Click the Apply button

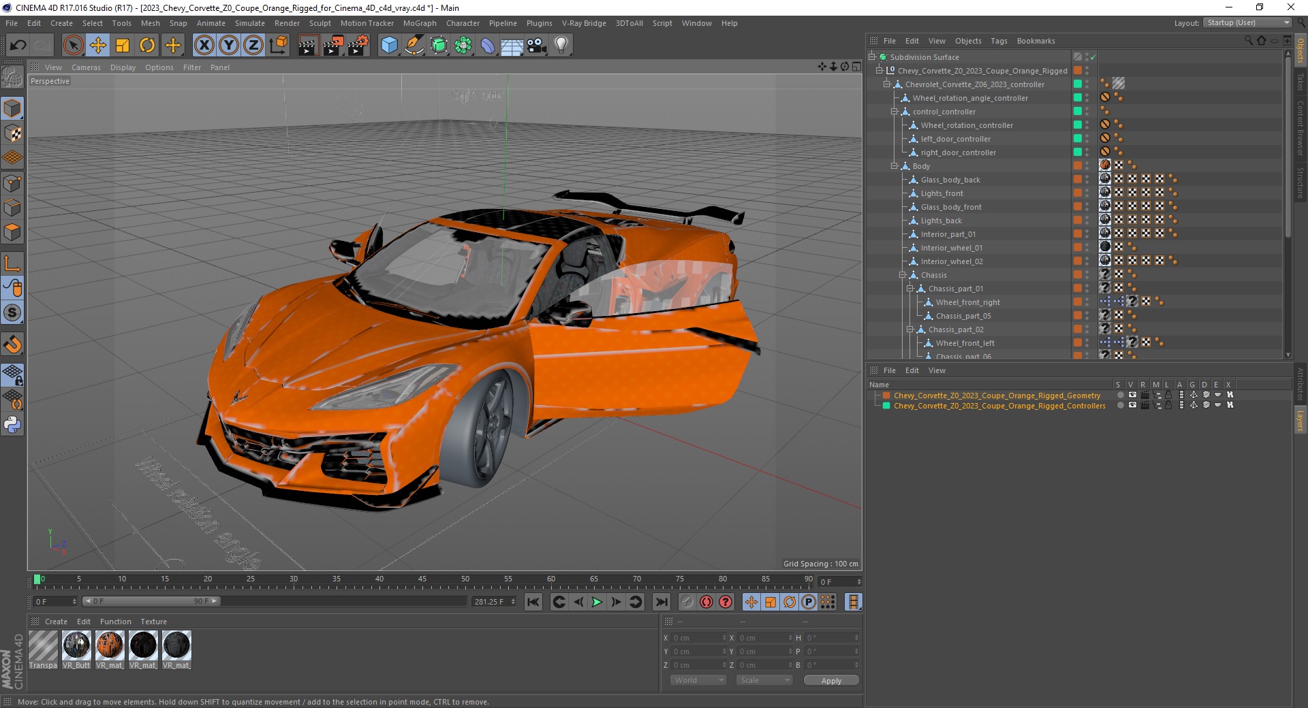(x=831, y=681)
